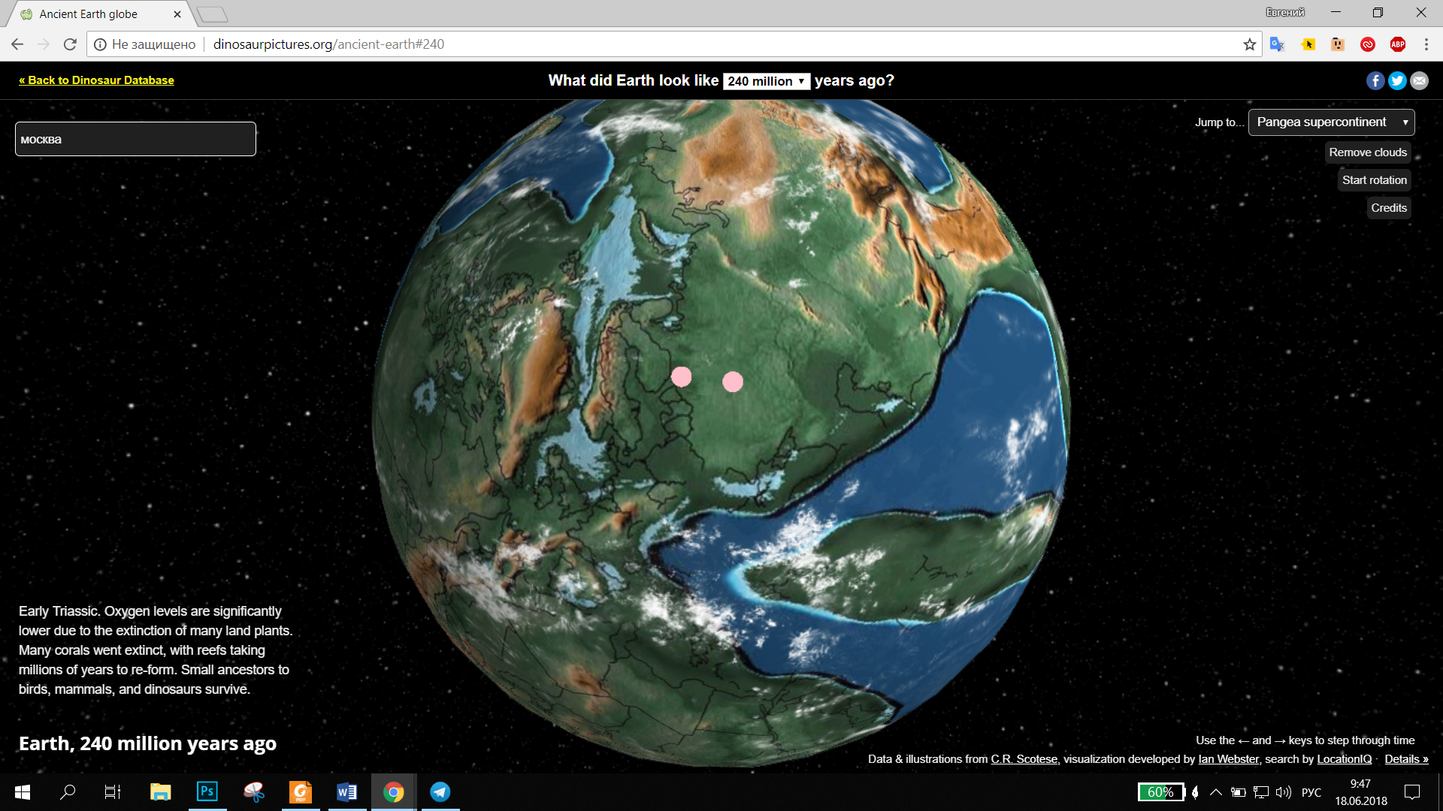Share page via email icon

(x=1419, y=81)
